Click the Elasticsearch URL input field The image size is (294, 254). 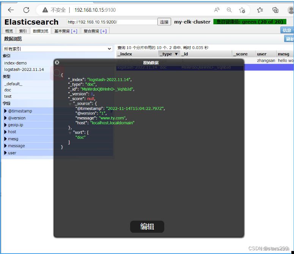tap(112, 22)
